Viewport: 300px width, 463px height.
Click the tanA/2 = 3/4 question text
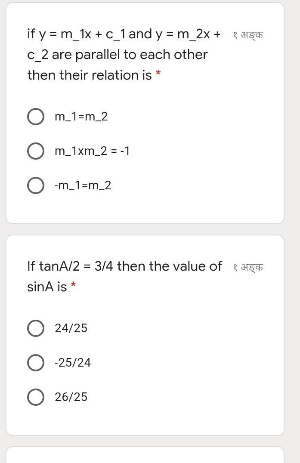tap(124, 266)
